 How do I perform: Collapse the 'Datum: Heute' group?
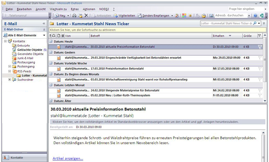coord(51,41)
